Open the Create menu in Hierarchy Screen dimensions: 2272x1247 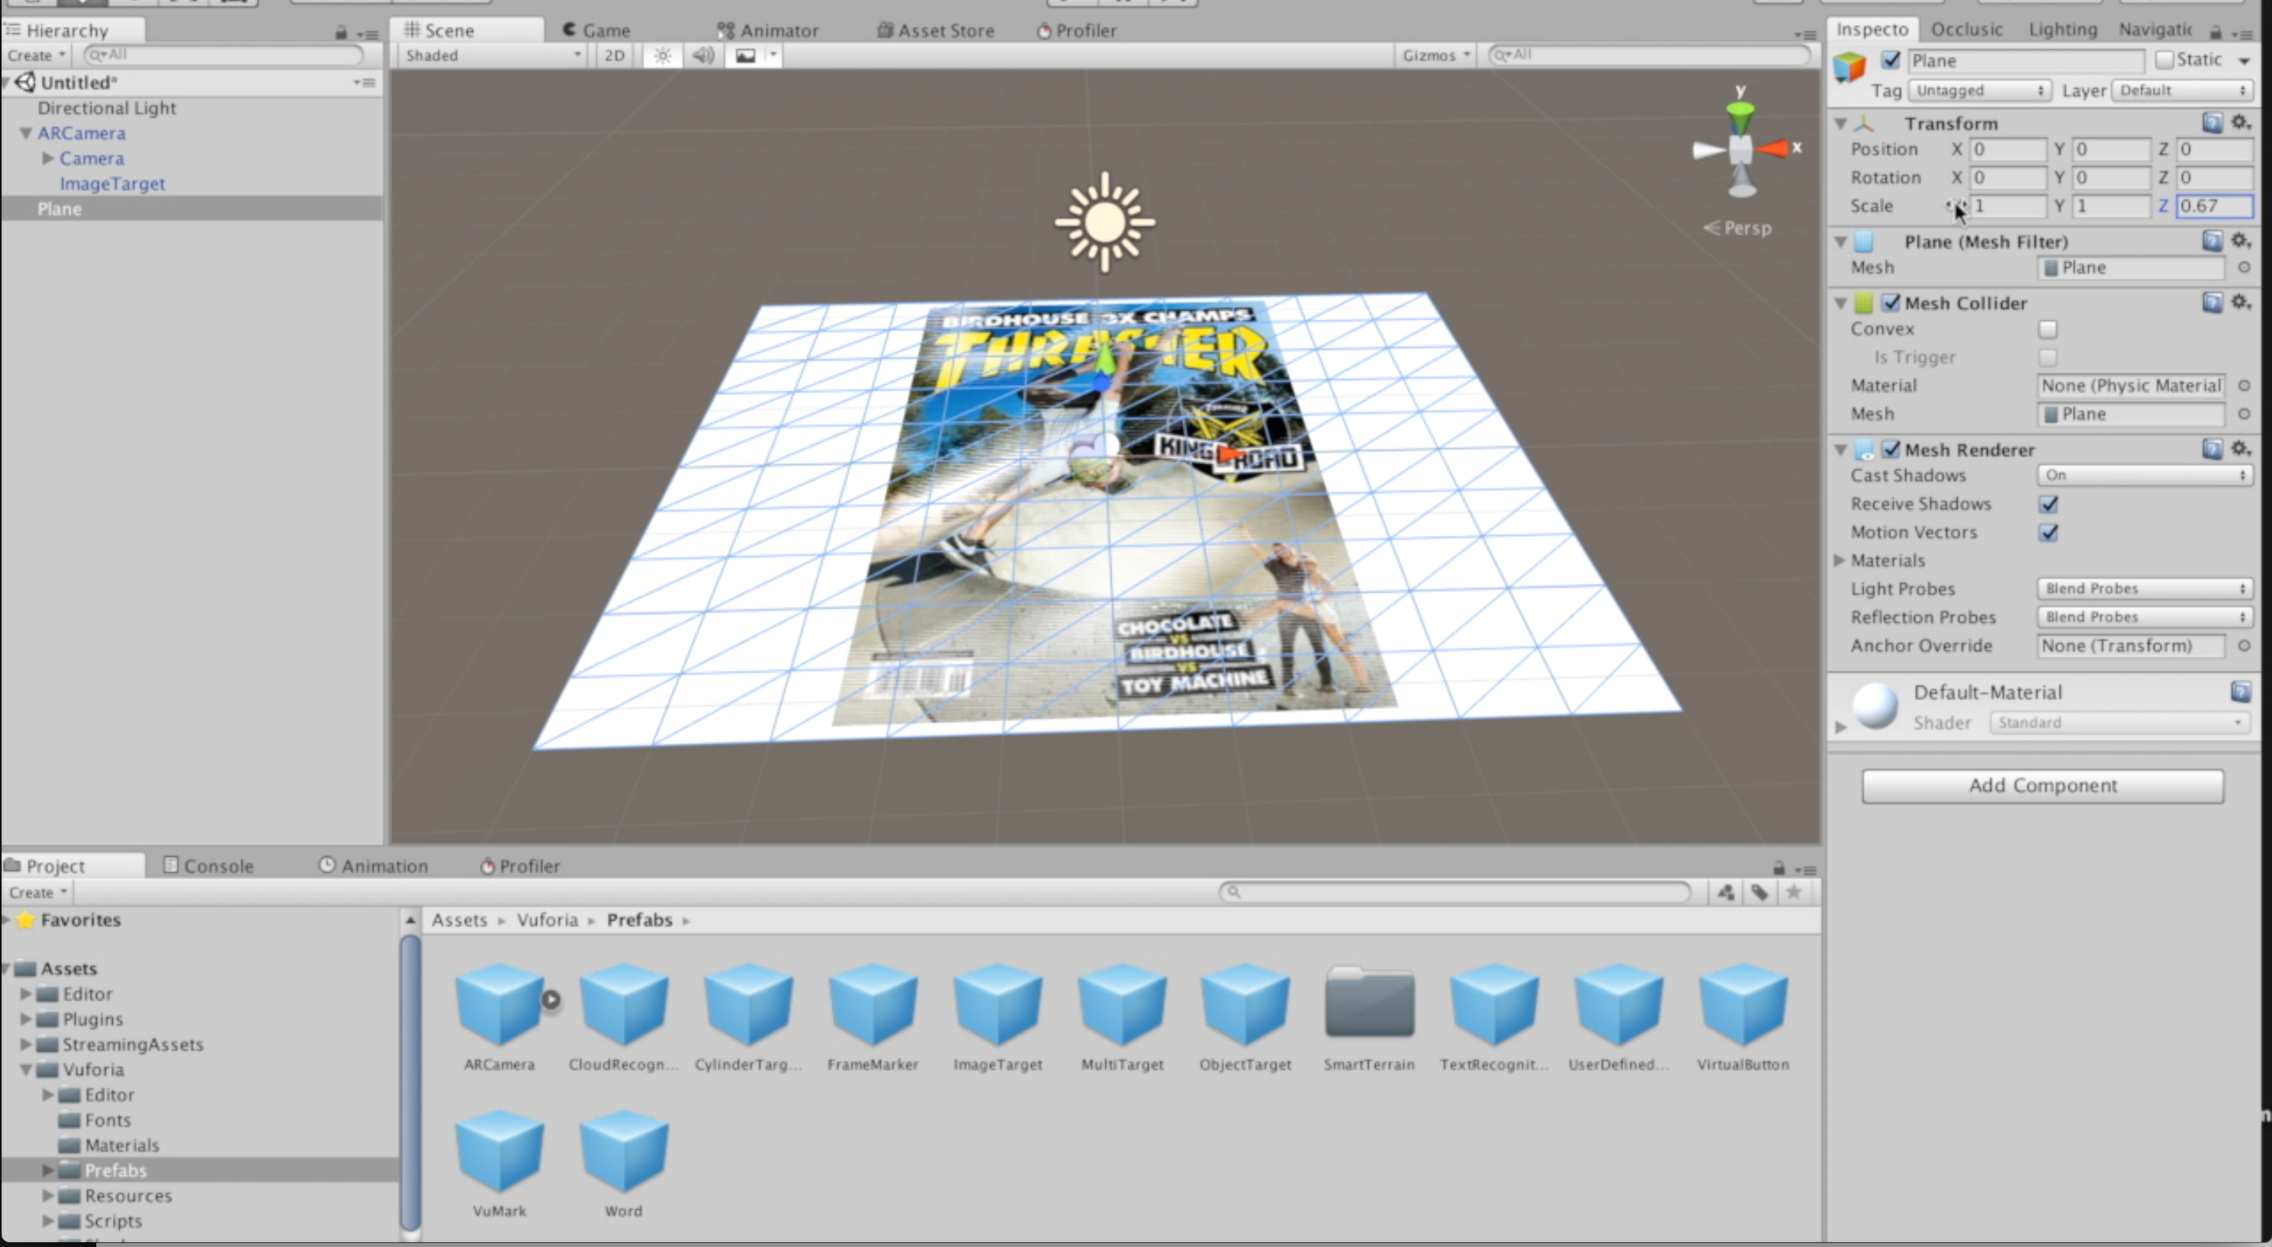(x=36, y=54)
